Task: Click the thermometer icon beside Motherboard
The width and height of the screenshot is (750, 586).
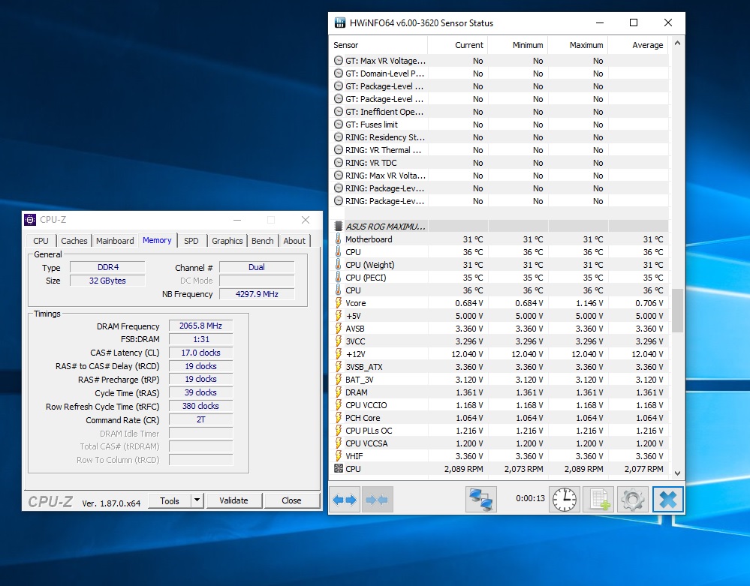Action: [x=338, y=239]
